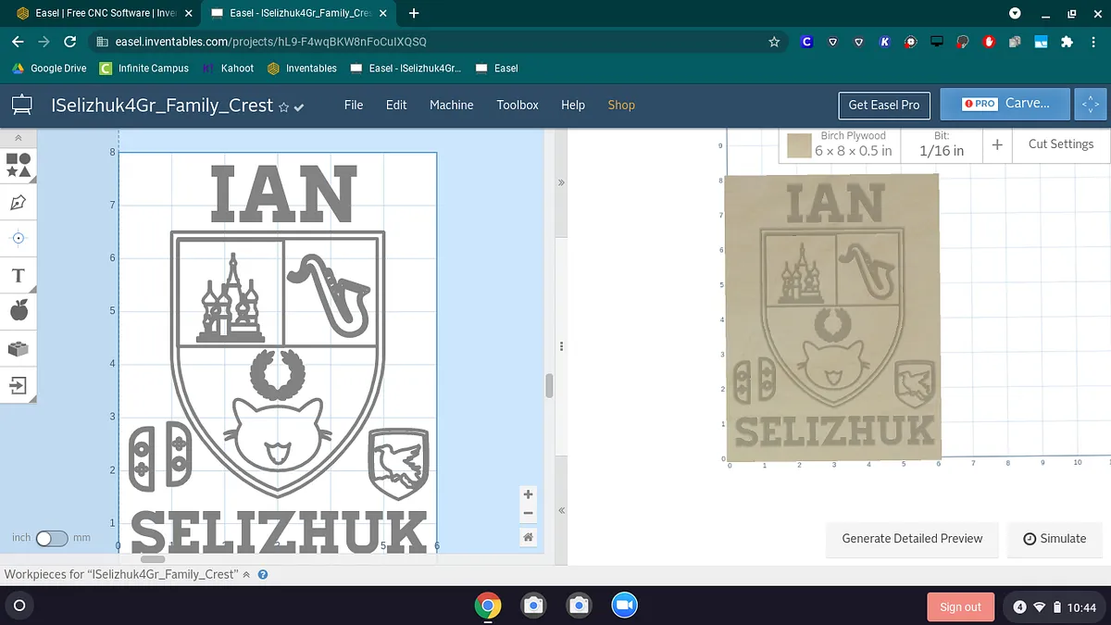
Task: Collapse the left tool sidebar chevron
Action: [x=19, y=137]
